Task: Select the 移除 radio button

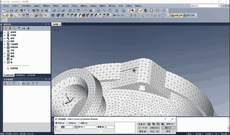Action: [68, 123]
